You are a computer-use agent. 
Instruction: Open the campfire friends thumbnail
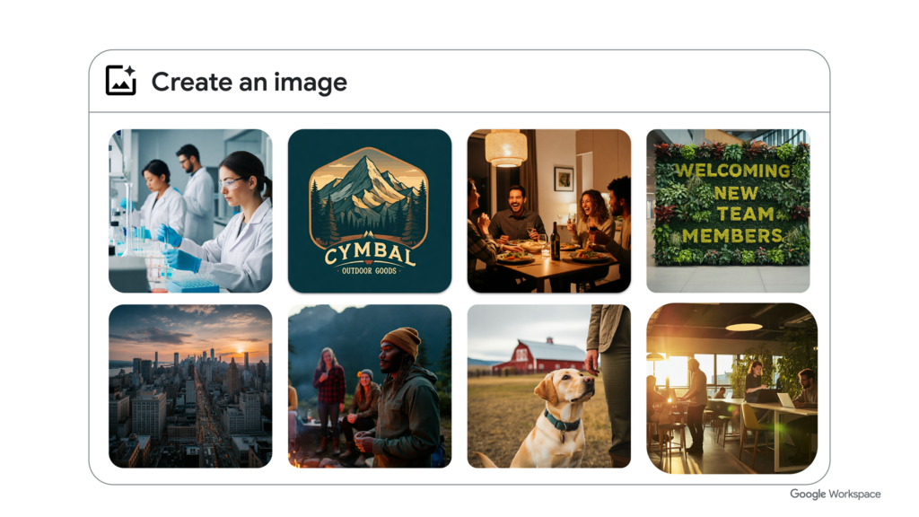point(370,386)
